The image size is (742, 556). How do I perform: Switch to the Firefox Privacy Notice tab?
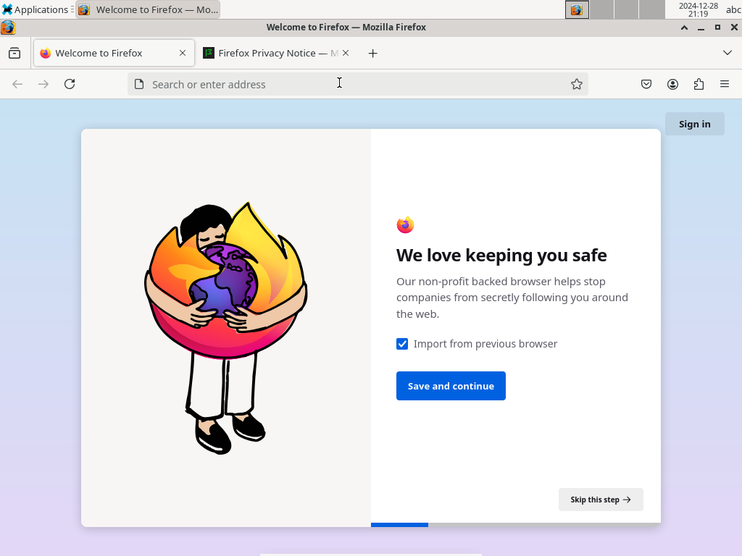tap(276, 53)
